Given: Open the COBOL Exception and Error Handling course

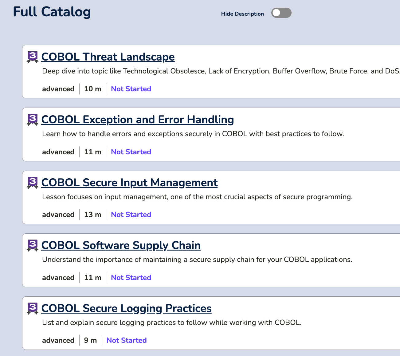Looking at the screenshot, I should click(x=137, y=120).
